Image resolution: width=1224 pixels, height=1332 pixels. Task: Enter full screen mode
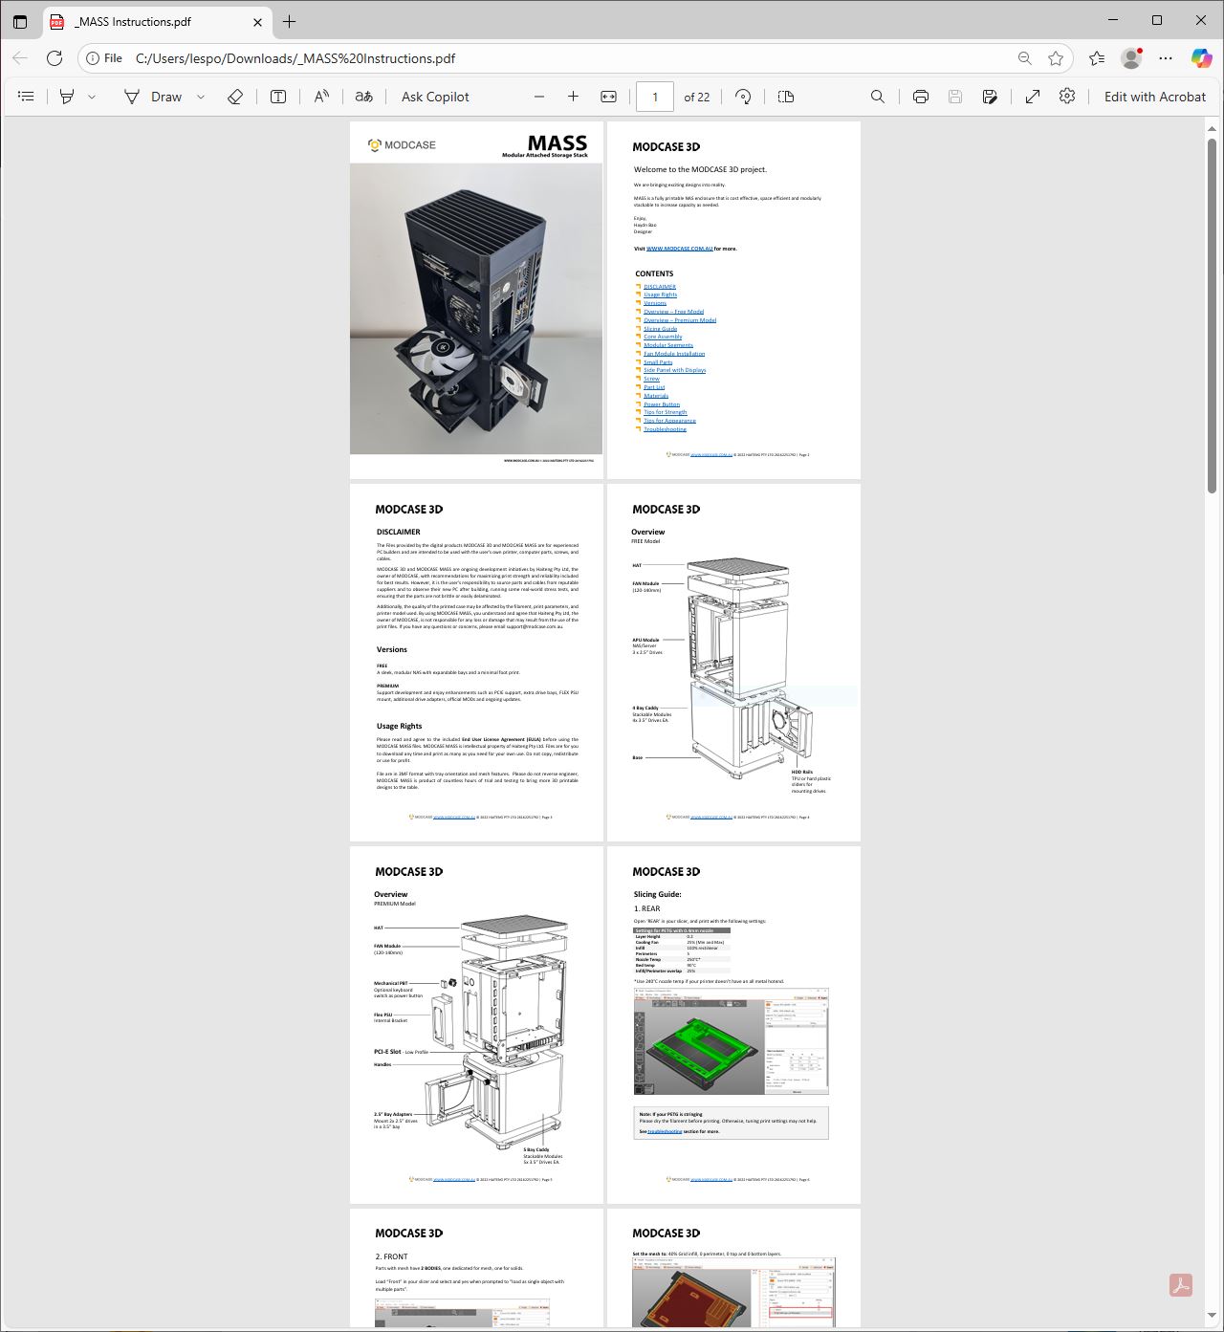click(1033, 97)
